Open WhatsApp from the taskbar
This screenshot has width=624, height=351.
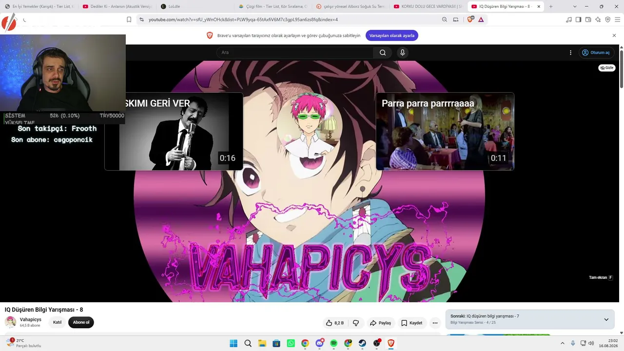[x=291, y=343]
